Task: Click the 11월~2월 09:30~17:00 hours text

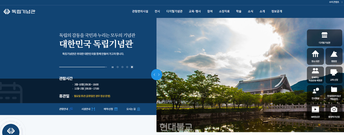Action: [x=87, y=89]
